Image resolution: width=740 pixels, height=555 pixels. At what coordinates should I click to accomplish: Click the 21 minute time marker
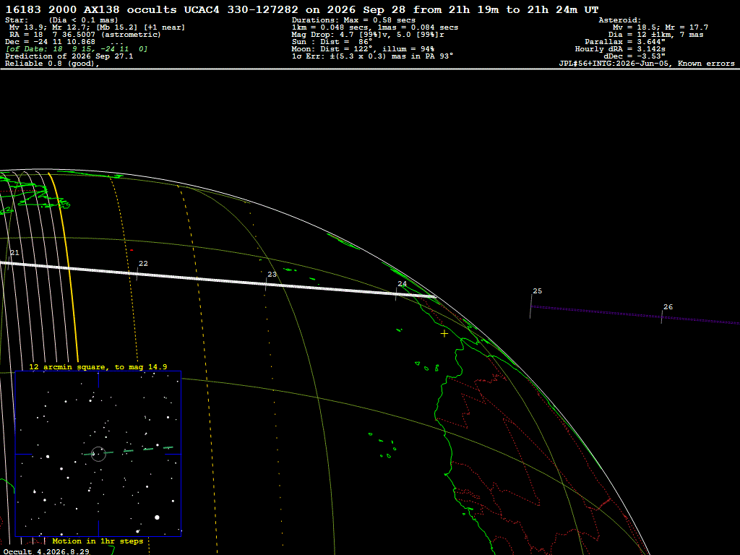[14, 253]
